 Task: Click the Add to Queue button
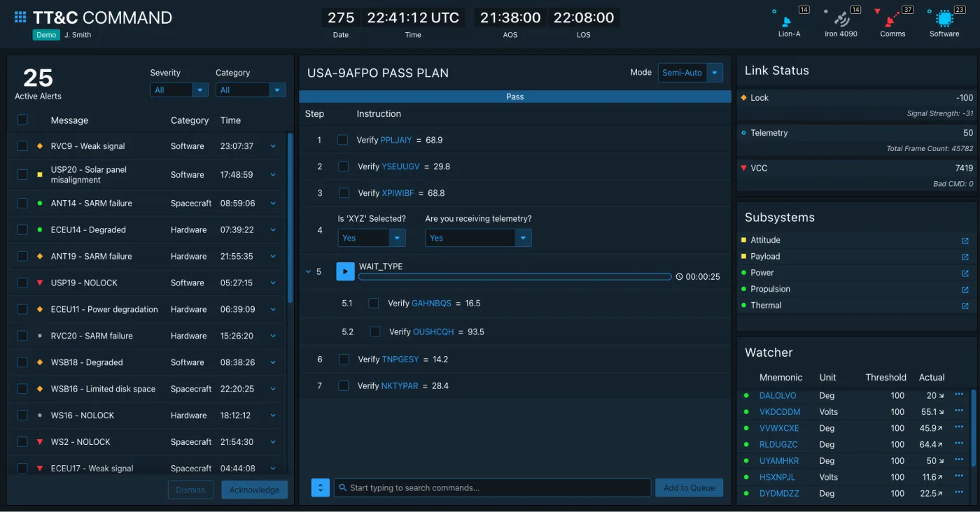(x=689, y=488)
